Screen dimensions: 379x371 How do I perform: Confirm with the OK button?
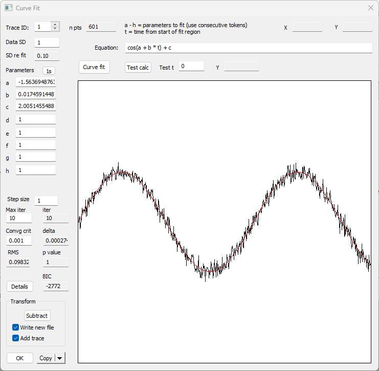20,358
